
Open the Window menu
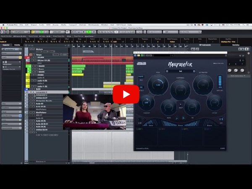[x=105, y=25]
